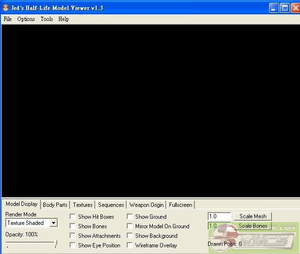Open the Options menu
This screenshot has width=300, height=254.
pyautogui.click(x=26, y=19)
